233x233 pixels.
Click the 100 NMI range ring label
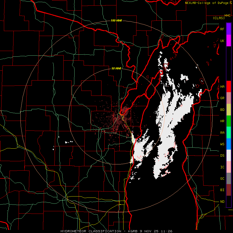click(116, 20)
